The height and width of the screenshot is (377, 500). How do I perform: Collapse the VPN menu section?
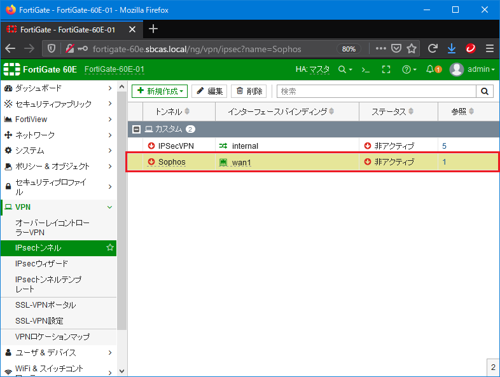coord(59,207)
